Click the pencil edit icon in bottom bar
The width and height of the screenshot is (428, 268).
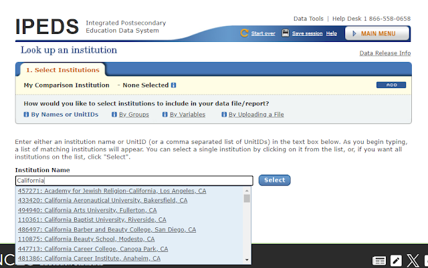tap(396, 260)
